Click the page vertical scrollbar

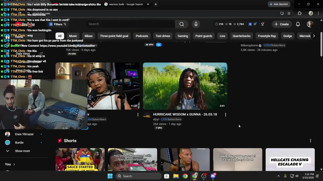point(321,44)
